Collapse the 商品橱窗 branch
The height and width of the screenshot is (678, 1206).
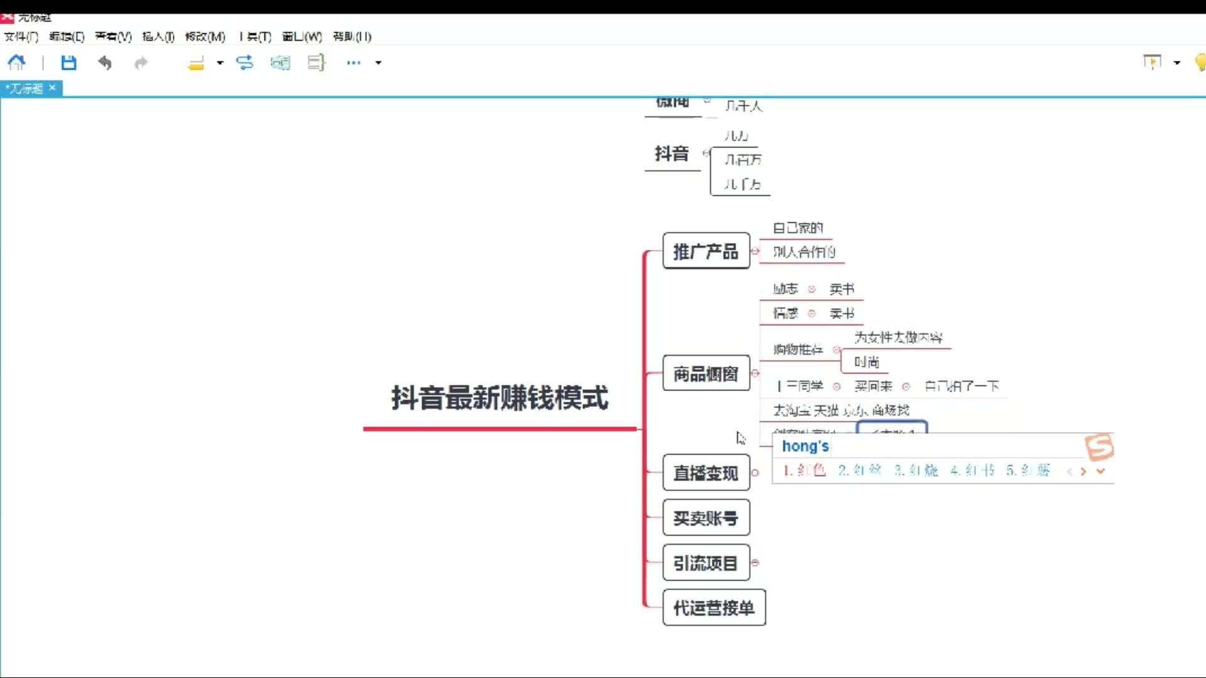pyautogui.click(x=756, y=373)
